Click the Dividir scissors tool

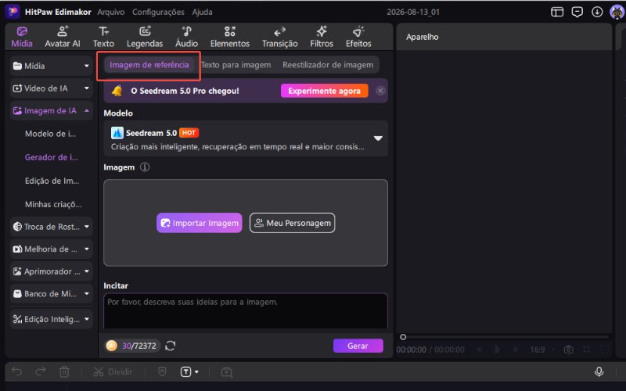pyautogui.click(x=113, y=372)
